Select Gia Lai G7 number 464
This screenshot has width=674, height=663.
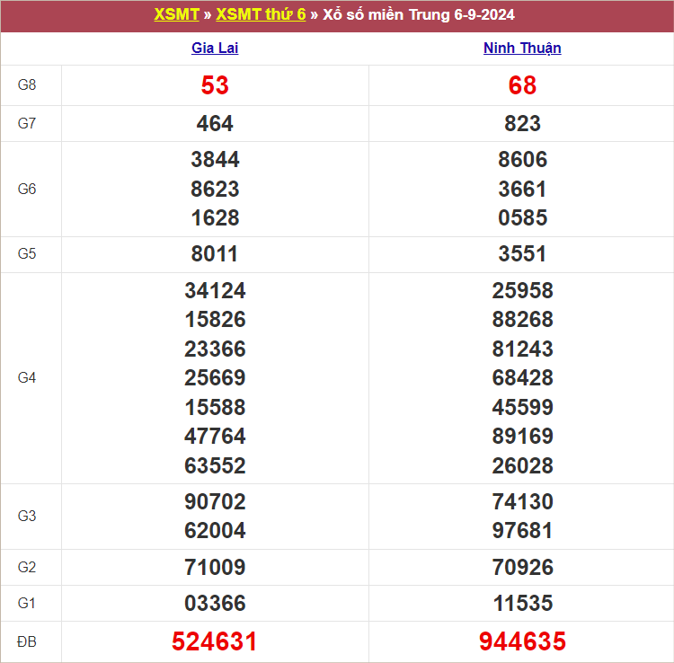215,124
